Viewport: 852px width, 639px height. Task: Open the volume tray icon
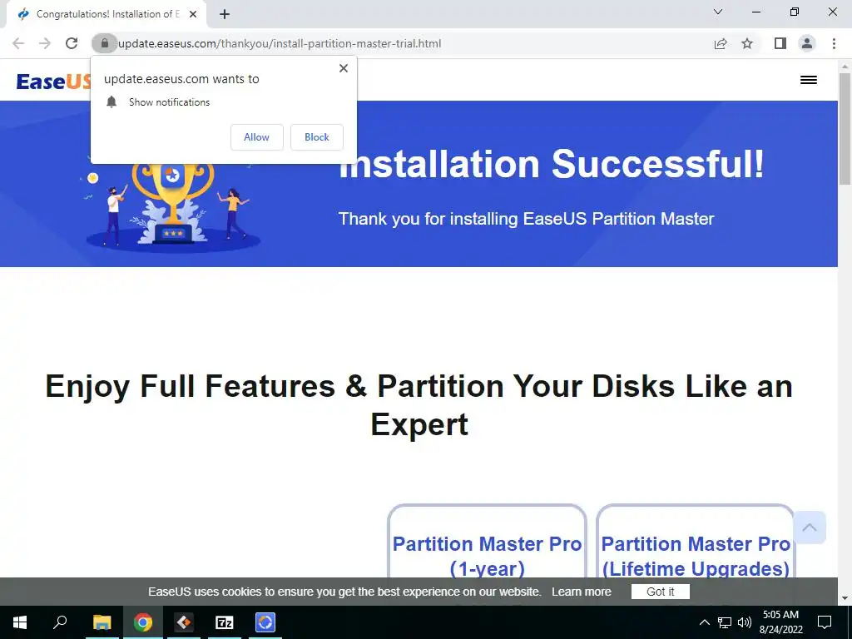745,622
